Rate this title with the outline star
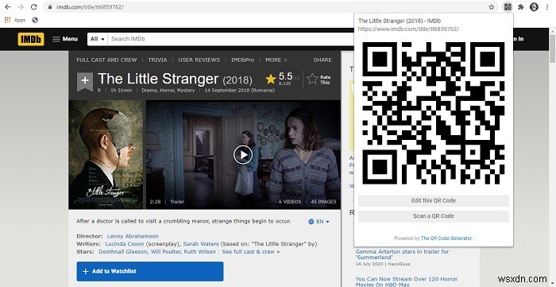The width and height of the screenshot is (556, 287). (x=312, y=79)
